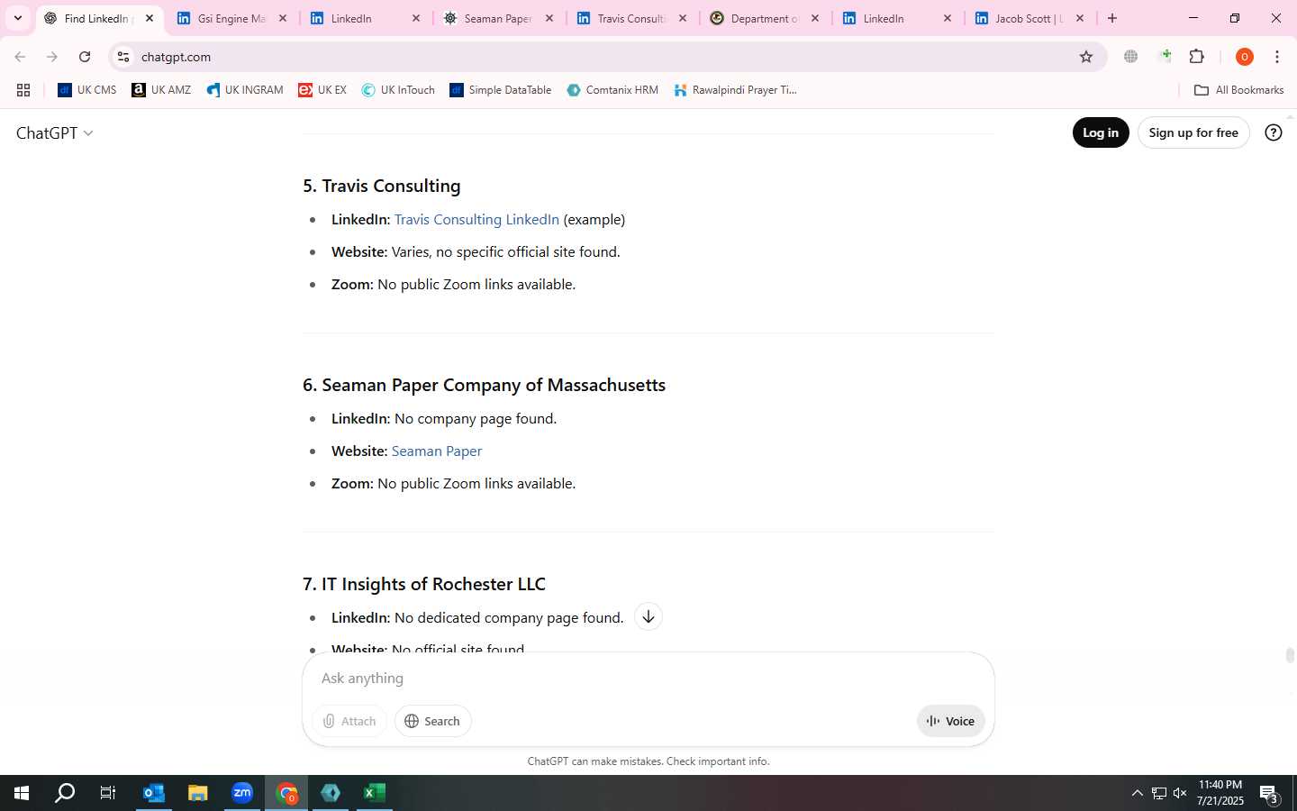The image size is (1297, 811).
Task: Open the Chrome profile avatar
Action: 1245,57
